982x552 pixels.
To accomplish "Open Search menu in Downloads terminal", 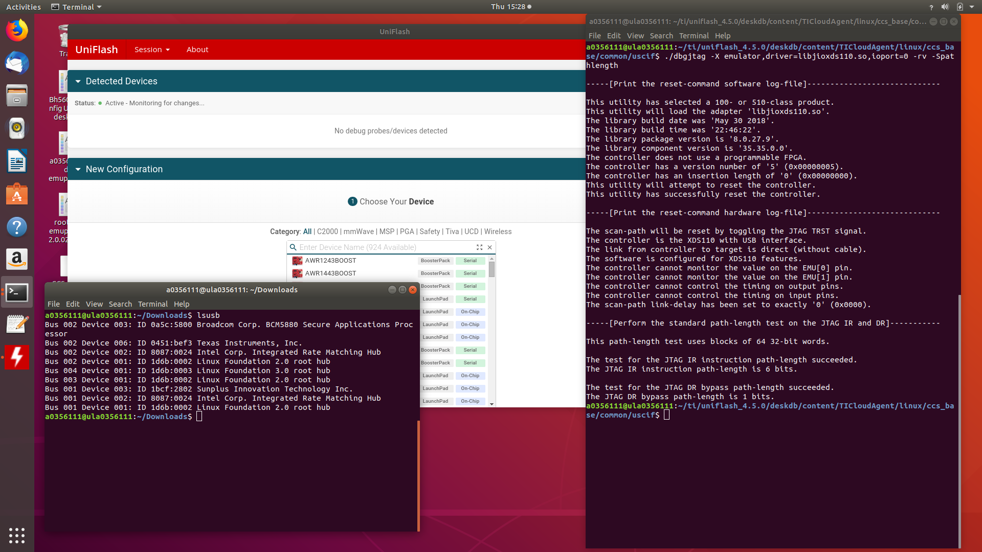I will tap(120, 304).
